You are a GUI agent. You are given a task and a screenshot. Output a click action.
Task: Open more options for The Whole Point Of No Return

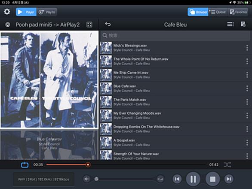[247, 61]
